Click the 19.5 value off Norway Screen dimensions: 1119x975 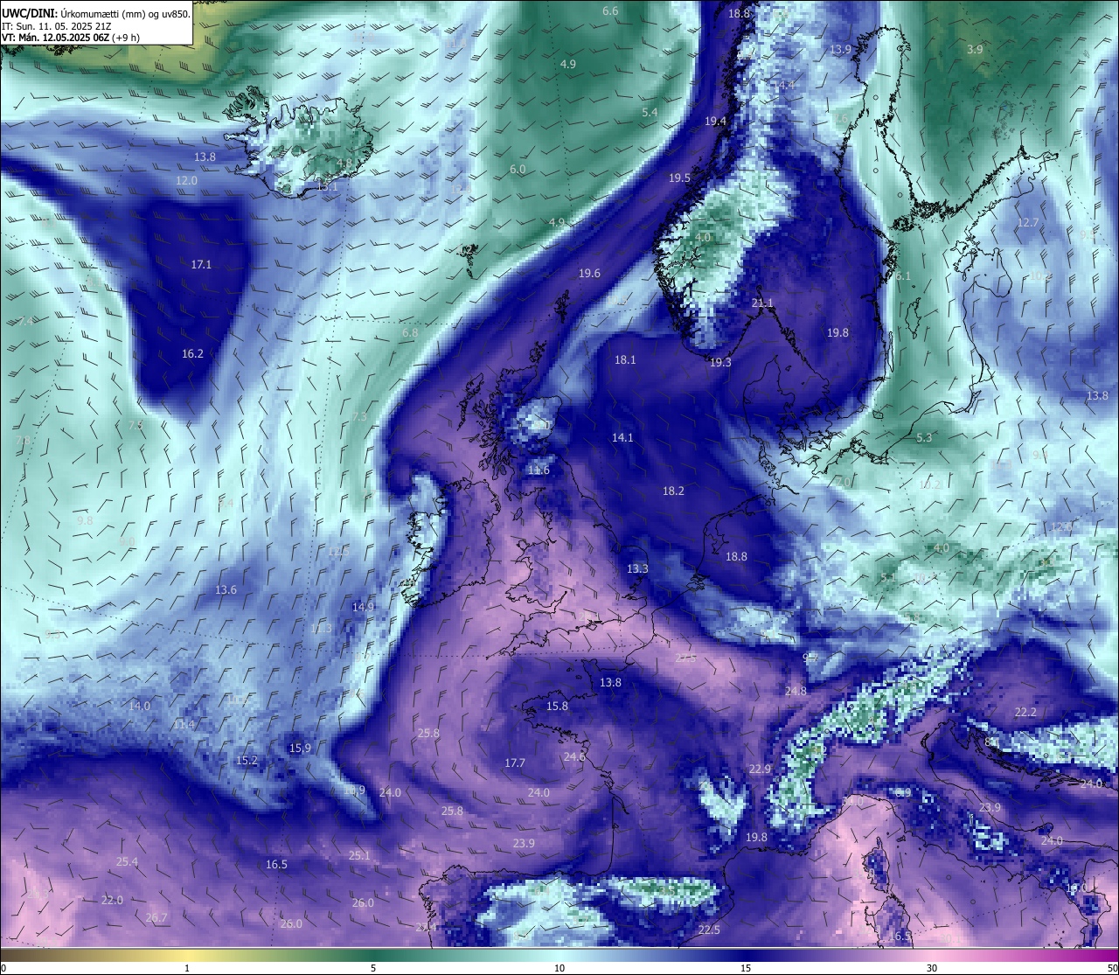(679, 178)
